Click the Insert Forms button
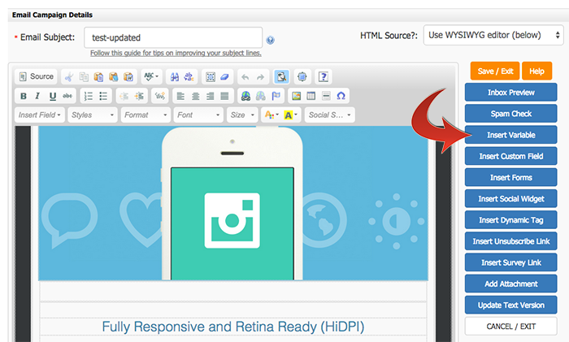569x342 pixels. point(511,177)
